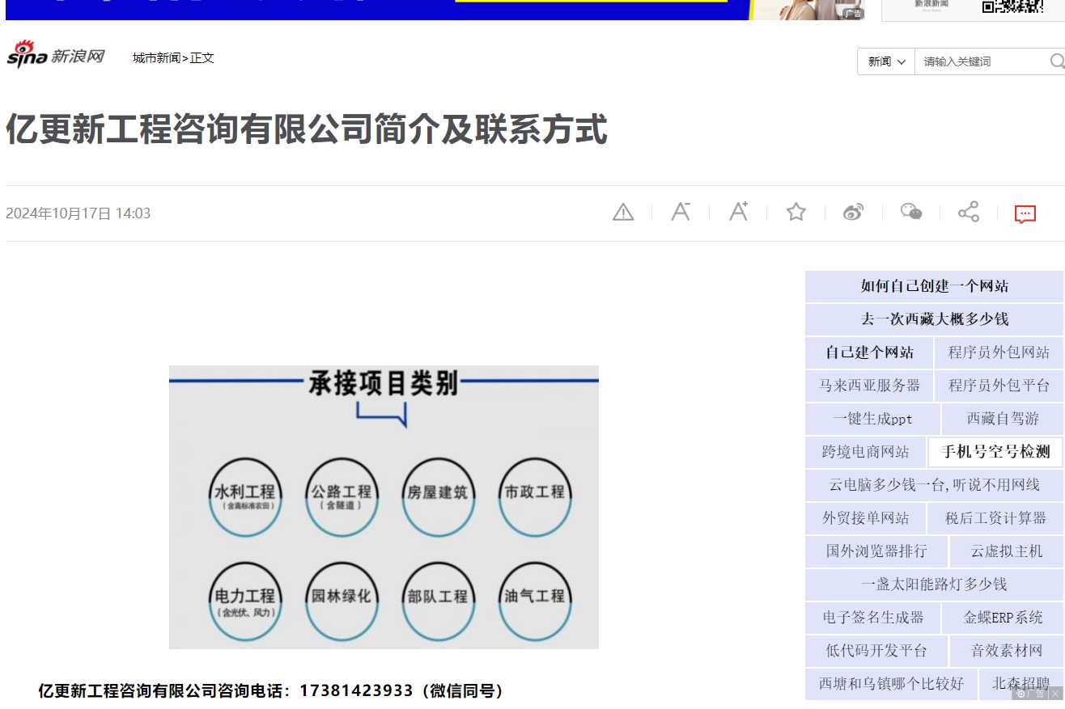The width and height of the screenshot is (1065, 709).
Task: Click the 去一次西藏大概多少钱 link
Action: coord(934,319)
